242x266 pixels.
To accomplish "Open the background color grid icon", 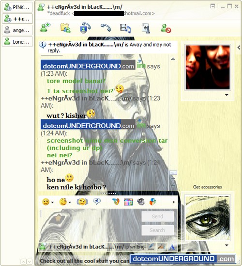I will pos(128,202).
